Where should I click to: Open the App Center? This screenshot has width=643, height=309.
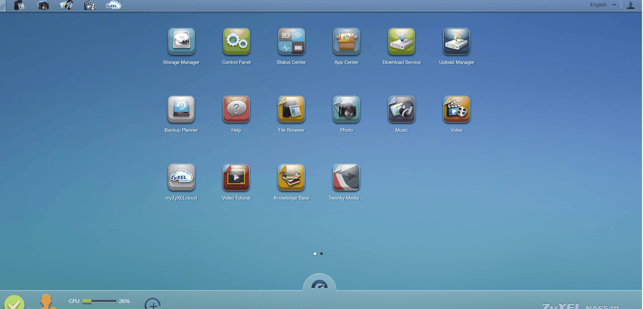pos(347,42)
